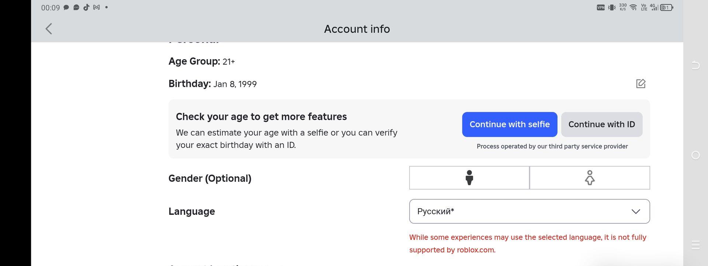Tap the birthday date Jan 8, 1999
The height and width of the screenshot is (266, 708).
235,84
